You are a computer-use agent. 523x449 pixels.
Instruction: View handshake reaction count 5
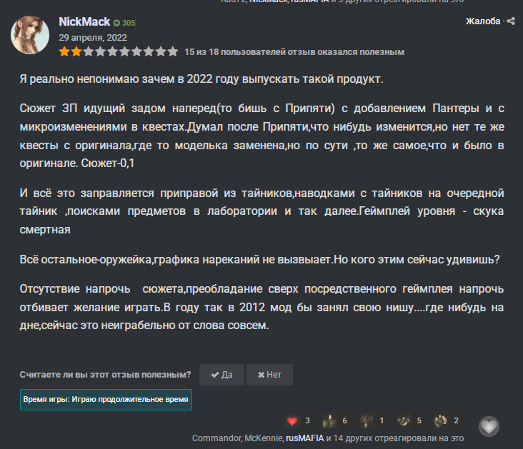click(419, 420)
